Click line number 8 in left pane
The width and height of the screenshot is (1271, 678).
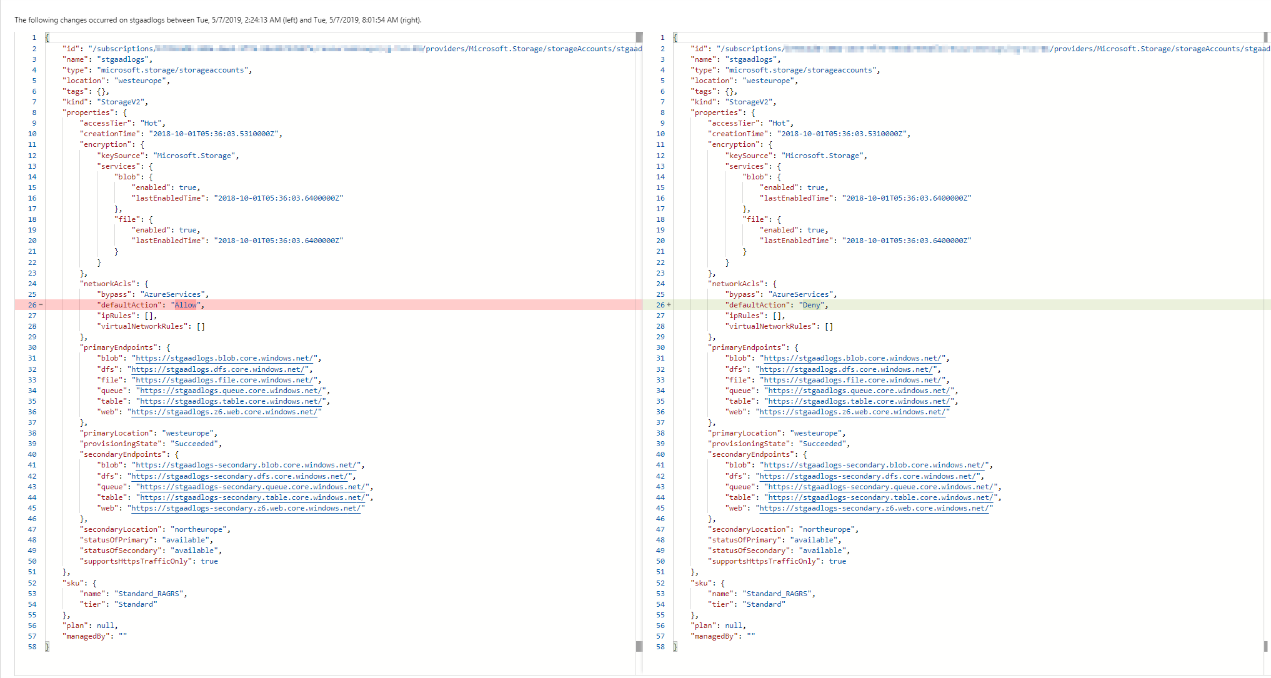coord(34,112)
